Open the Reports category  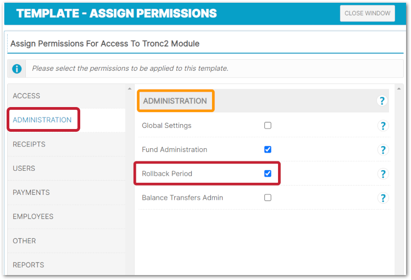click(x=29, y=265)
